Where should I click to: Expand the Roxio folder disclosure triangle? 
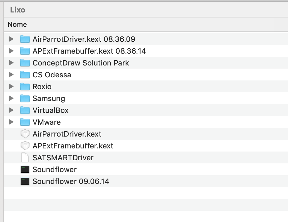tap(11, 87)
